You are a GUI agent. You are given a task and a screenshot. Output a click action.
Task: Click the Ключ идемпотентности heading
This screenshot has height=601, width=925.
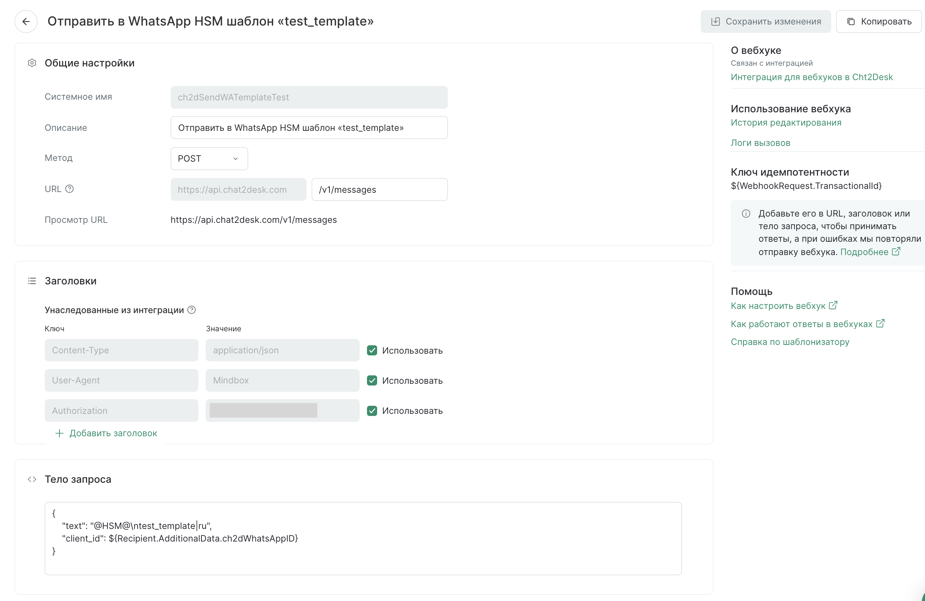coord(790,172)
